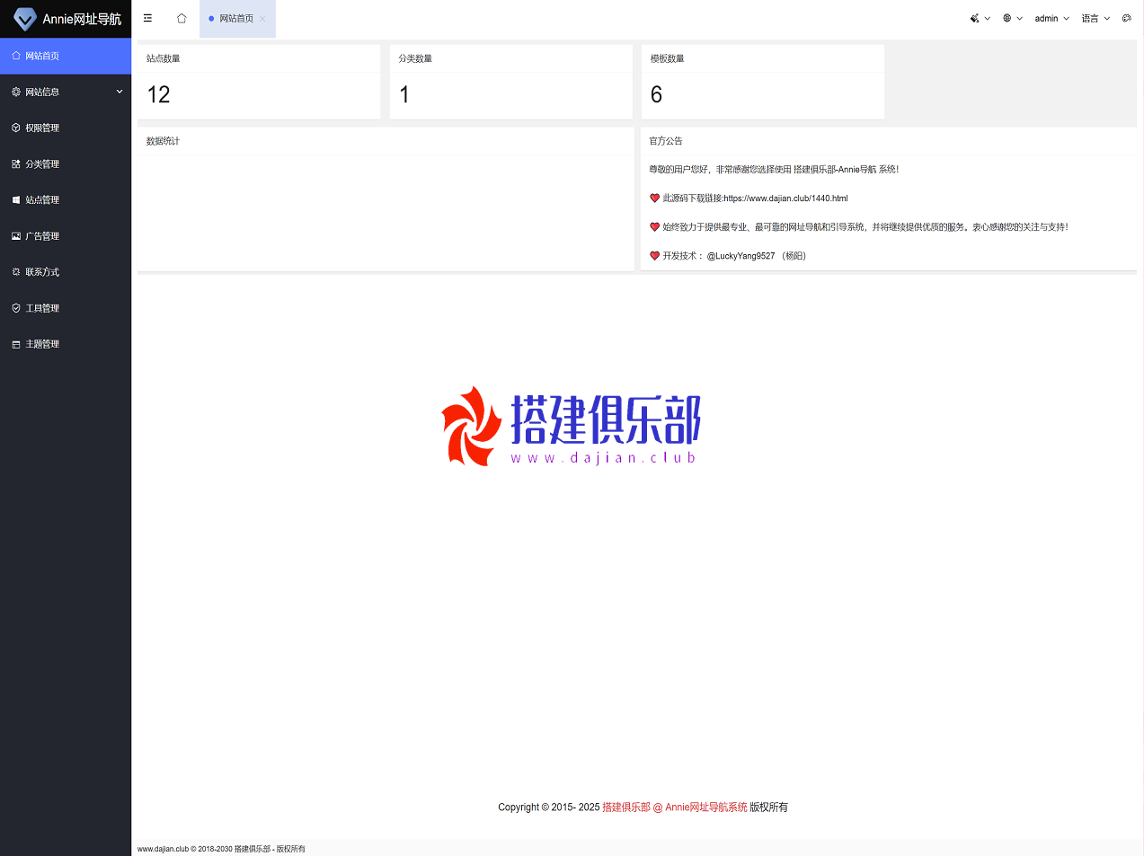Click the Annie网址导航 logo icon
The image size is (1144, 856).
(x=25, y=19)
